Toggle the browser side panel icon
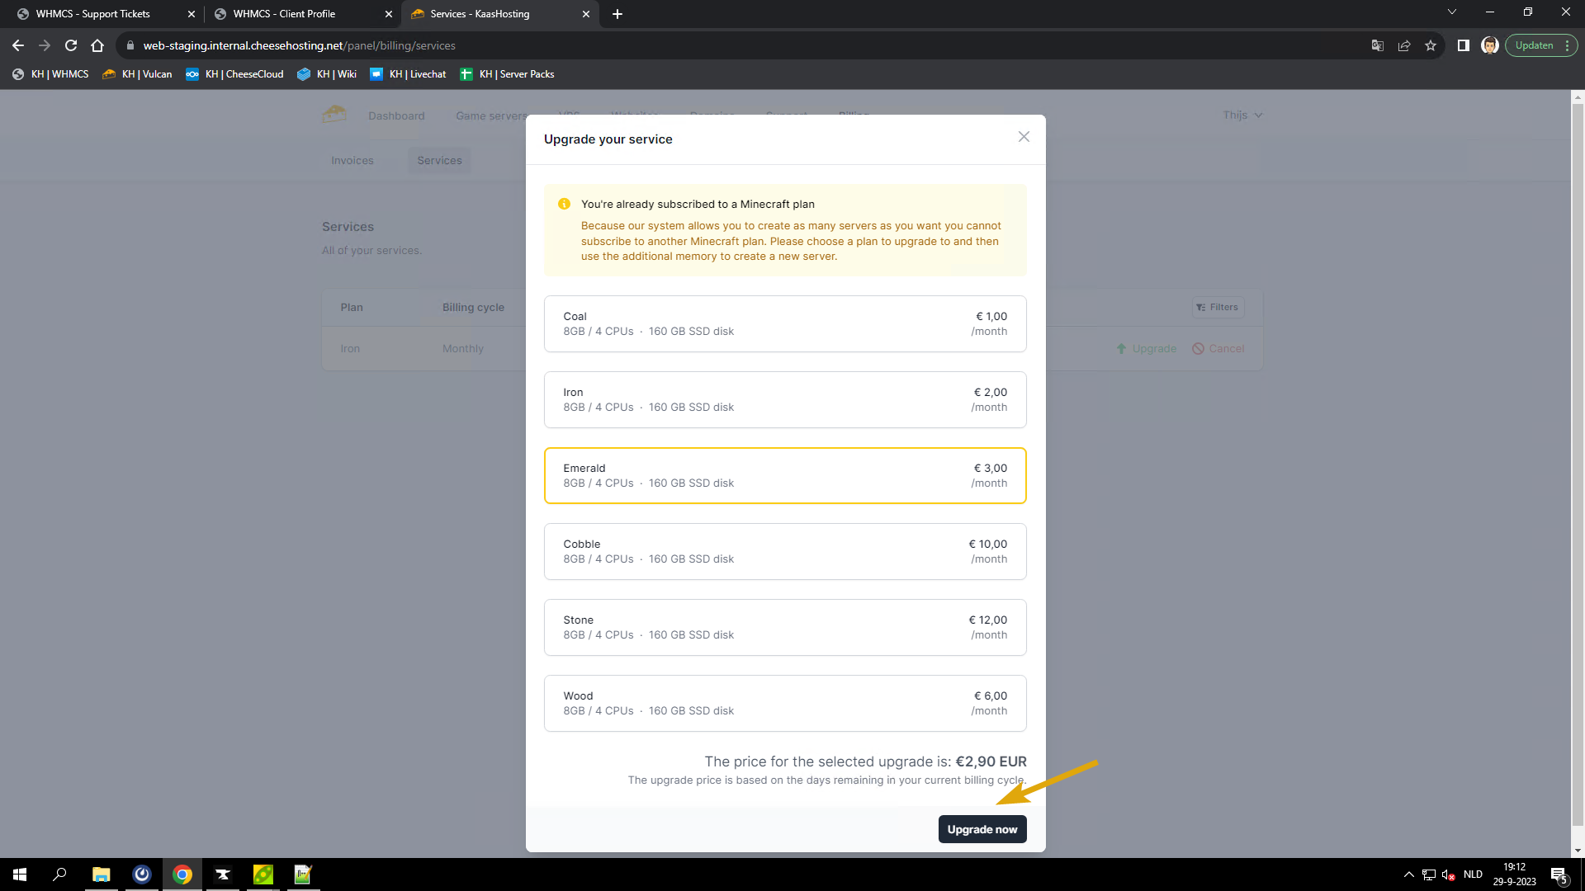The image size is (1585, 891). click(x=1463, y=45)
